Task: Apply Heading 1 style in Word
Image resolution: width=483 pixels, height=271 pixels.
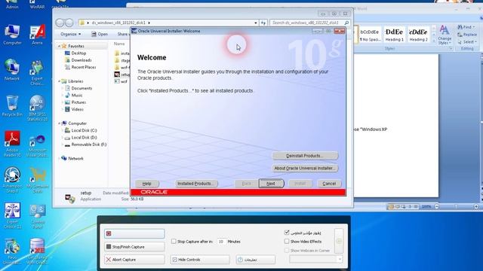Action: (x=394, y=35)
